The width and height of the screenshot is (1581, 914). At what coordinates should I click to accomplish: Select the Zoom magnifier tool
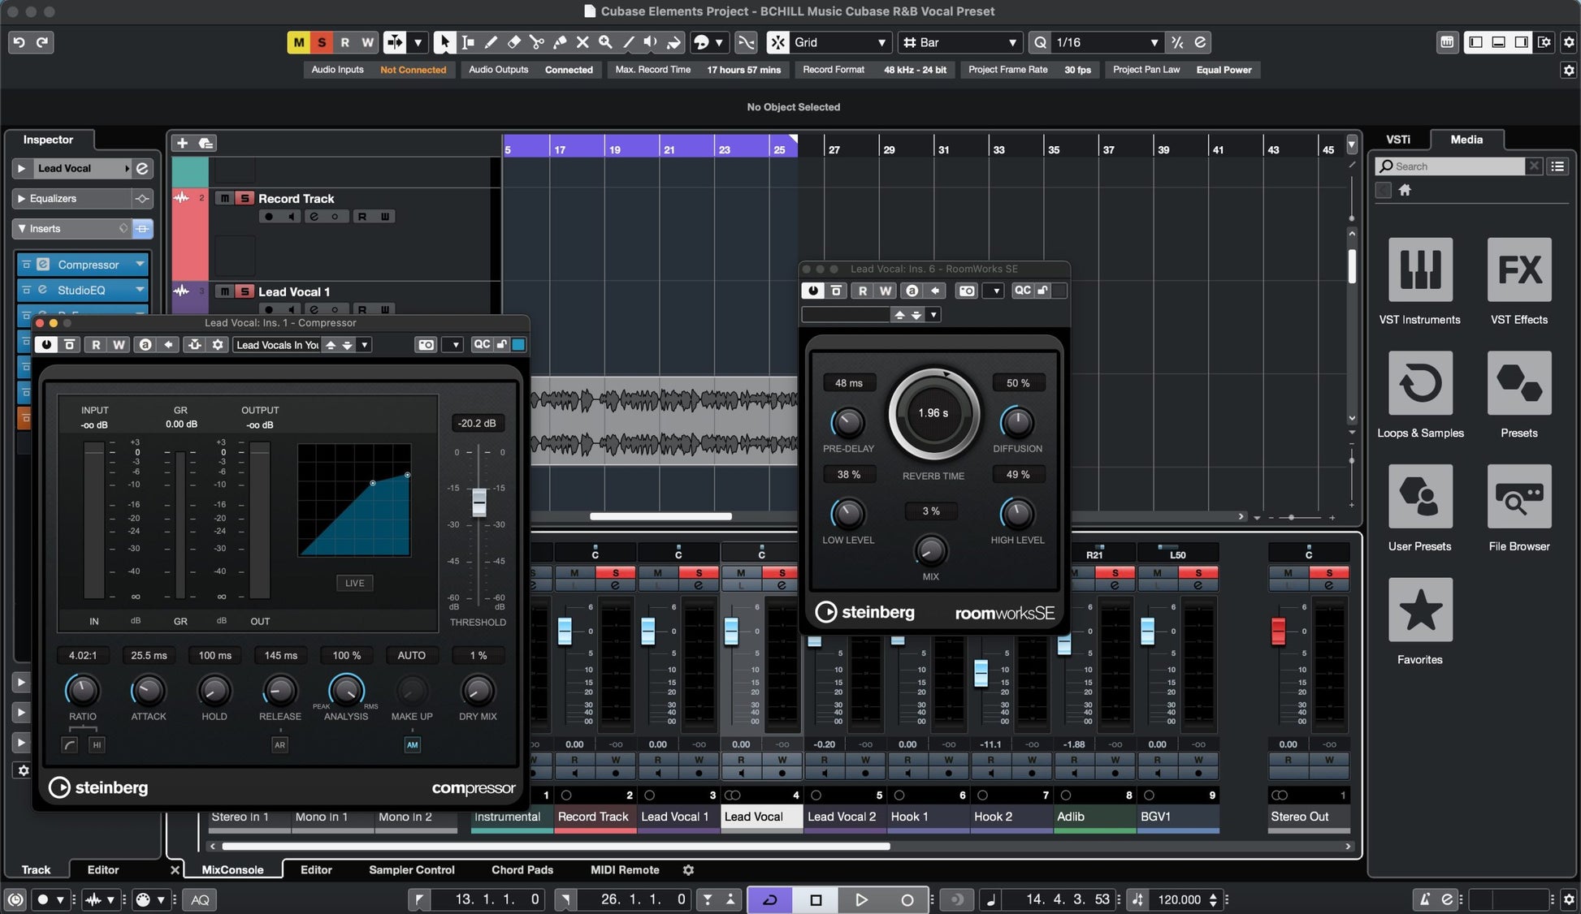[605, 42]
